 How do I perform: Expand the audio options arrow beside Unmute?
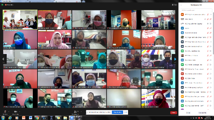coord(9,112)
